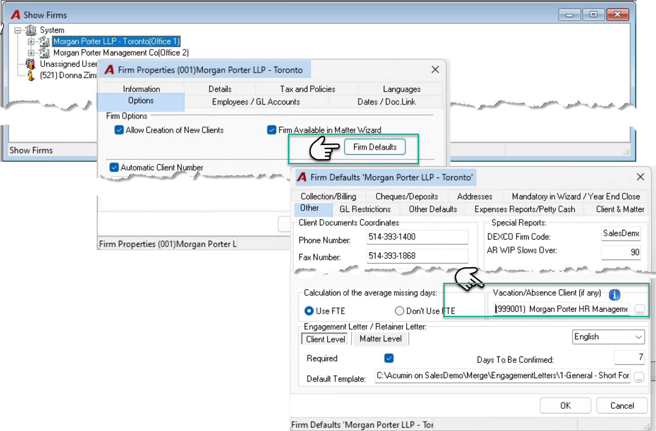Browse for the Vacation/Absence Client with ellipsis button
Image resolution: width=656 pixels, height=431 pixels.
pos(639,310)
